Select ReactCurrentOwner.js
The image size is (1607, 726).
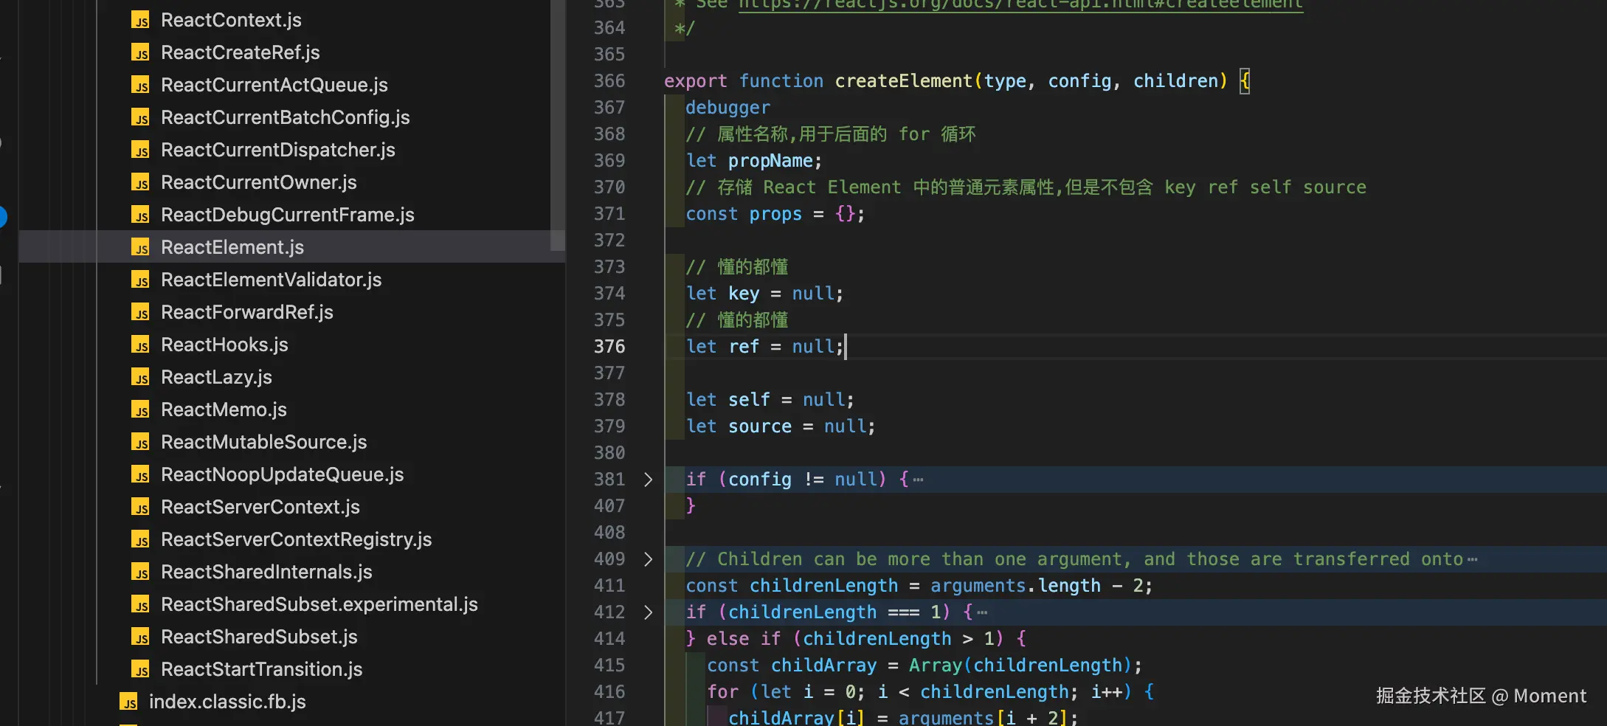[x=259, y=182]
